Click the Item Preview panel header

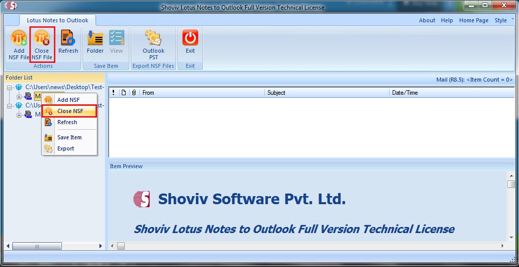coord(312,166)
